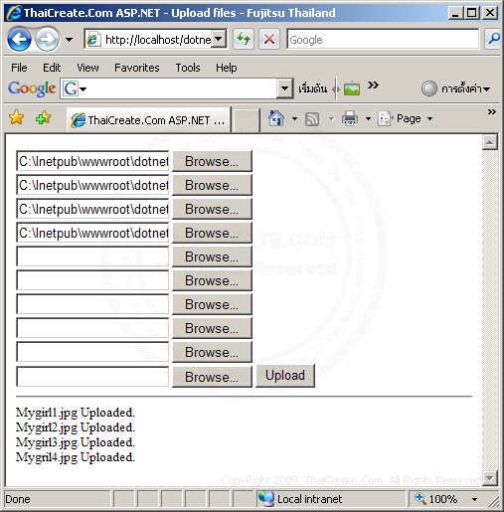Show more Google toolbar buttons chevron
This screenshot has width=504, height=512.
pyautogui.click(x=373, y=85)
